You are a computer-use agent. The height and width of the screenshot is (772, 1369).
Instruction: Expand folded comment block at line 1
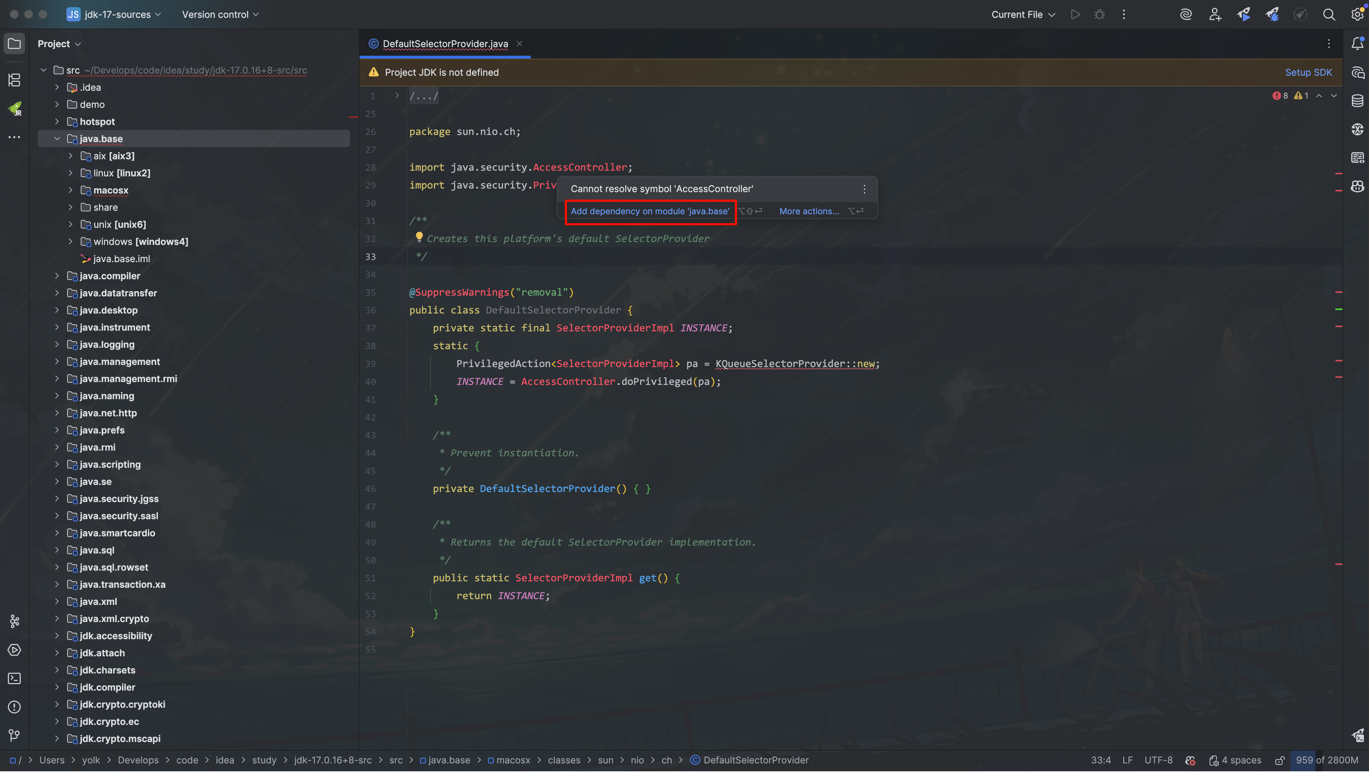(397, 96)
